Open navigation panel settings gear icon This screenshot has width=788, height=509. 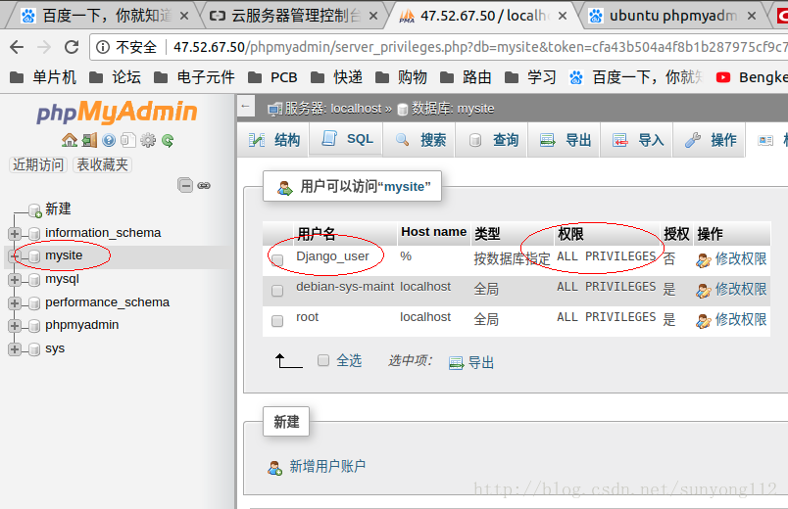click(x=148, y=140)
